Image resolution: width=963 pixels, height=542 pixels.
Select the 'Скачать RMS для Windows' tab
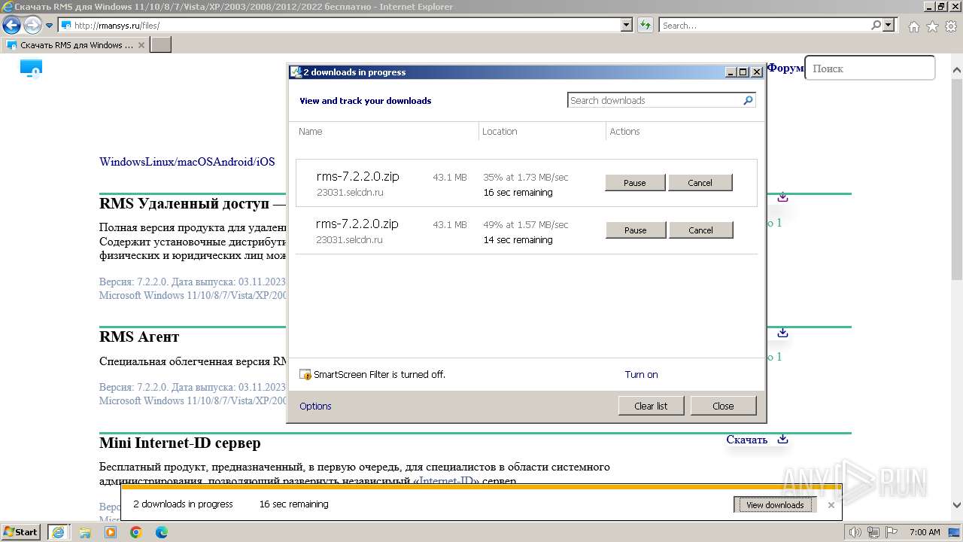coord(75,45)
